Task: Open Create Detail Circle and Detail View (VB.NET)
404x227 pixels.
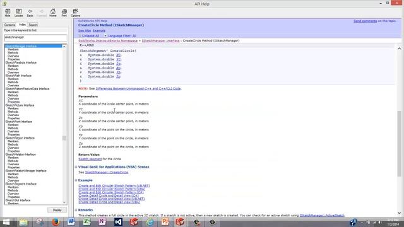Action: 112,199
